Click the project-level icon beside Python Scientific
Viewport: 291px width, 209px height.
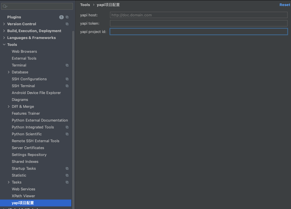67,134
